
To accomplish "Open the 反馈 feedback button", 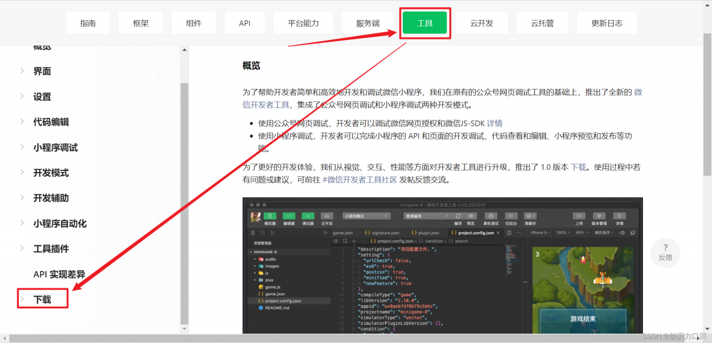I will (665, 253).
